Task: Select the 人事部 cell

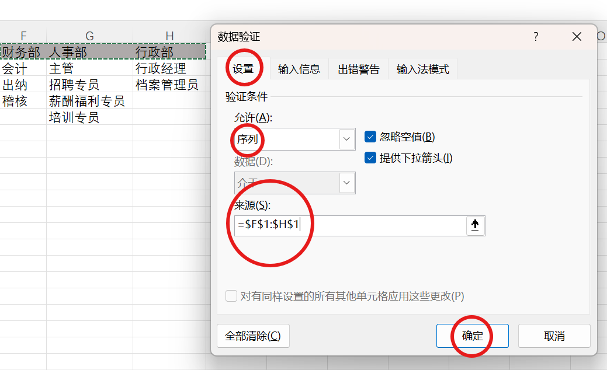Action: [x=89, y=51]
